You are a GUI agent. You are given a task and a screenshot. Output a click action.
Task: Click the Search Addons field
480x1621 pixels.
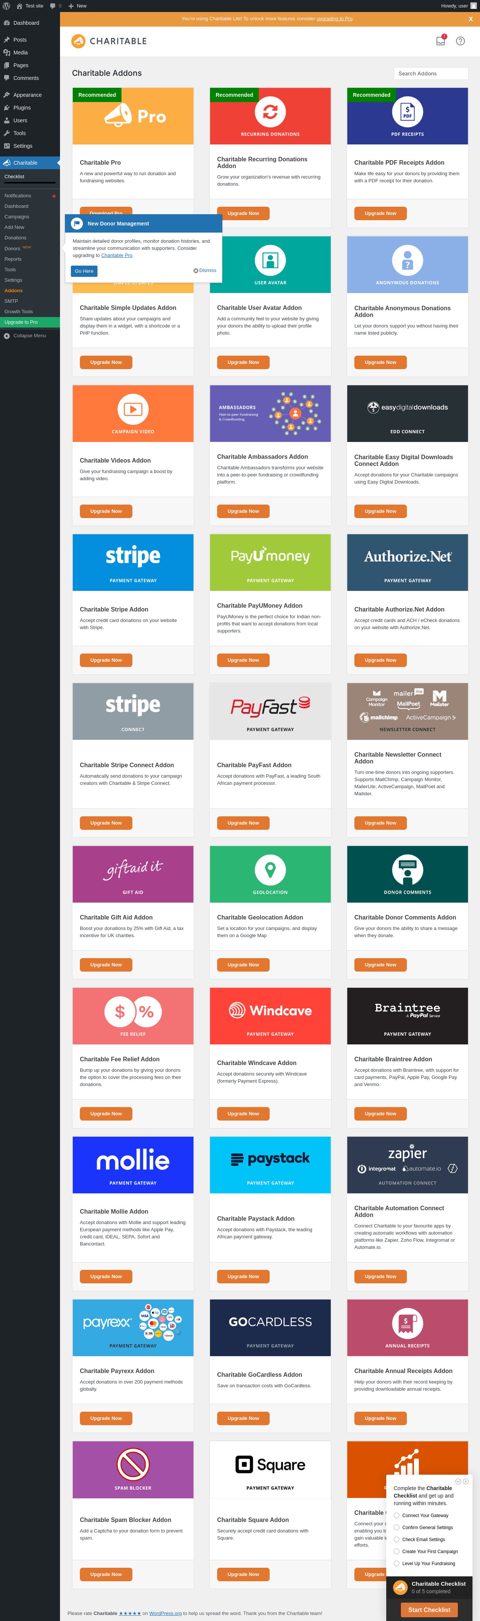click(431, 73)
